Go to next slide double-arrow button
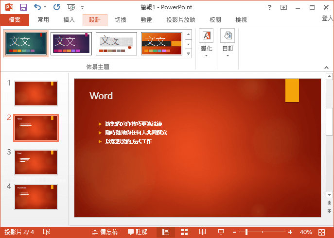The width and height of the screenshot is (334, 238). coord(329,211)
